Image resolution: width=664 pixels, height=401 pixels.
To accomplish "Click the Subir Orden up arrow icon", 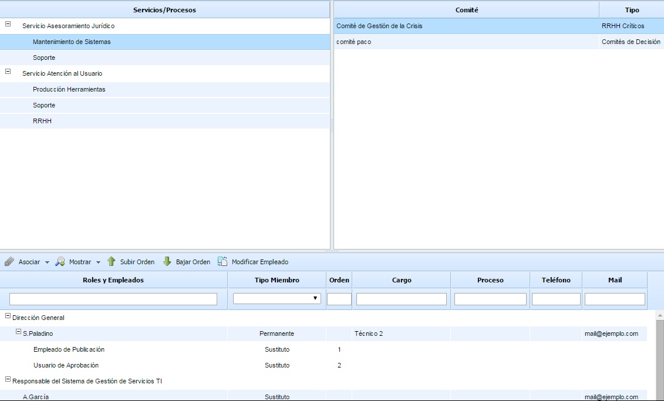I will (x=111, y=262).
